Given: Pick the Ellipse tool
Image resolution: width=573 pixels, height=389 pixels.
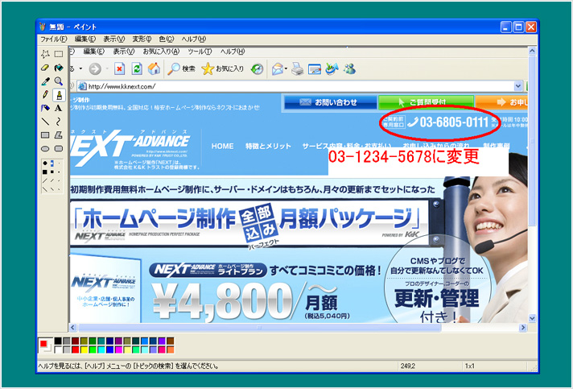Looking at the screenshot, I should point(45,149).
